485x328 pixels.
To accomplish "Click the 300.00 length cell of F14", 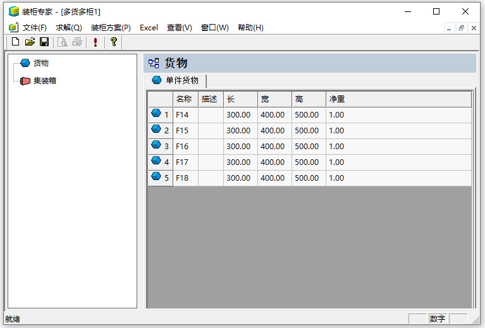I will 241,115.
